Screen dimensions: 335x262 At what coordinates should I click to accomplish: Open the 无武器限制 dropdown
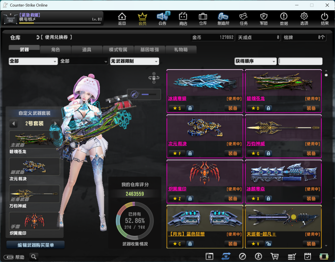click(x=134, y=61)
